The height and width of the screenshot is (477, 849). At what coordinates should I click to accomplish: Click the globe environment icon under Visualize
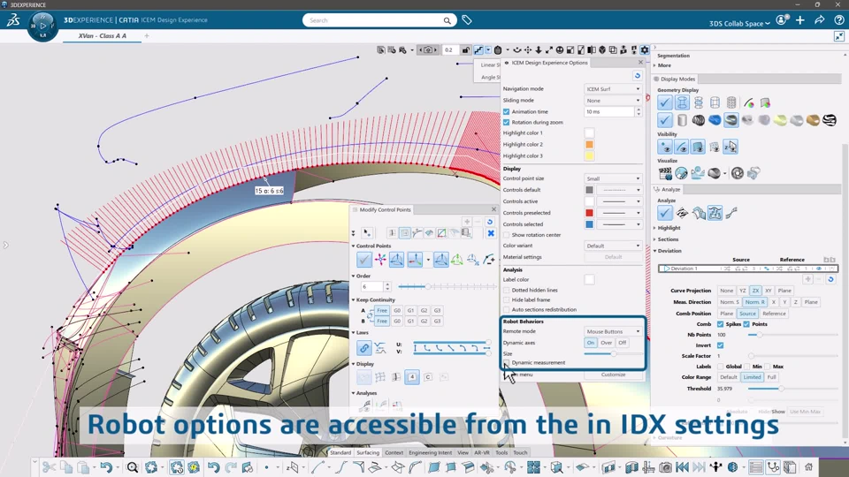coord(681,173)
